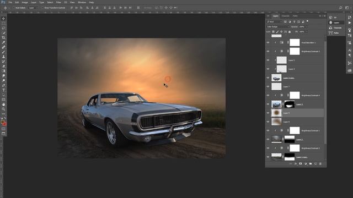Open Layers in collapsed panel dock
This screenshot has width=353, height=198.
(336, 23)
